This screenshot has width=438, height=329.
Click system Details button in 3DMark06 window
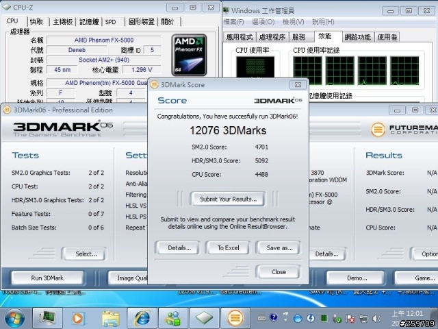326,254
